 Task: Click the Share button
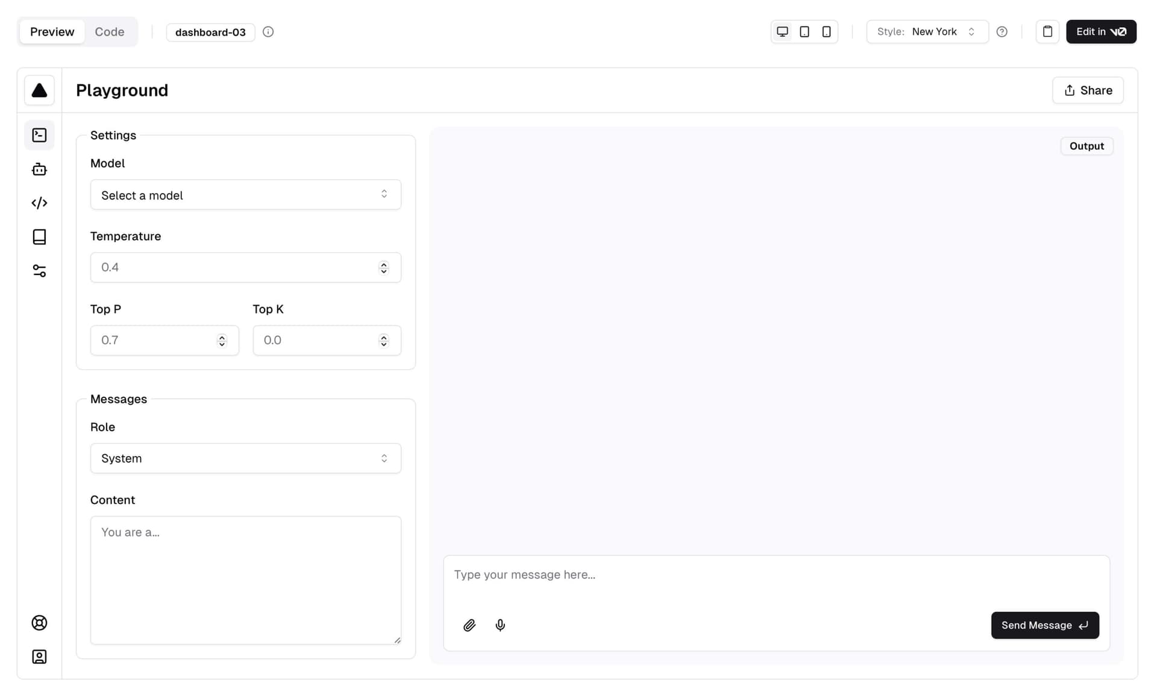pos(1088,90)
